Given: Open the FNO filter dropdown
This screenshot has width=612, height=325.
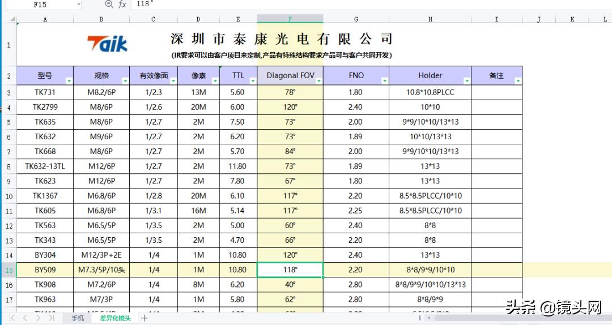Looking at the screenshot, I should coord(385,81).
